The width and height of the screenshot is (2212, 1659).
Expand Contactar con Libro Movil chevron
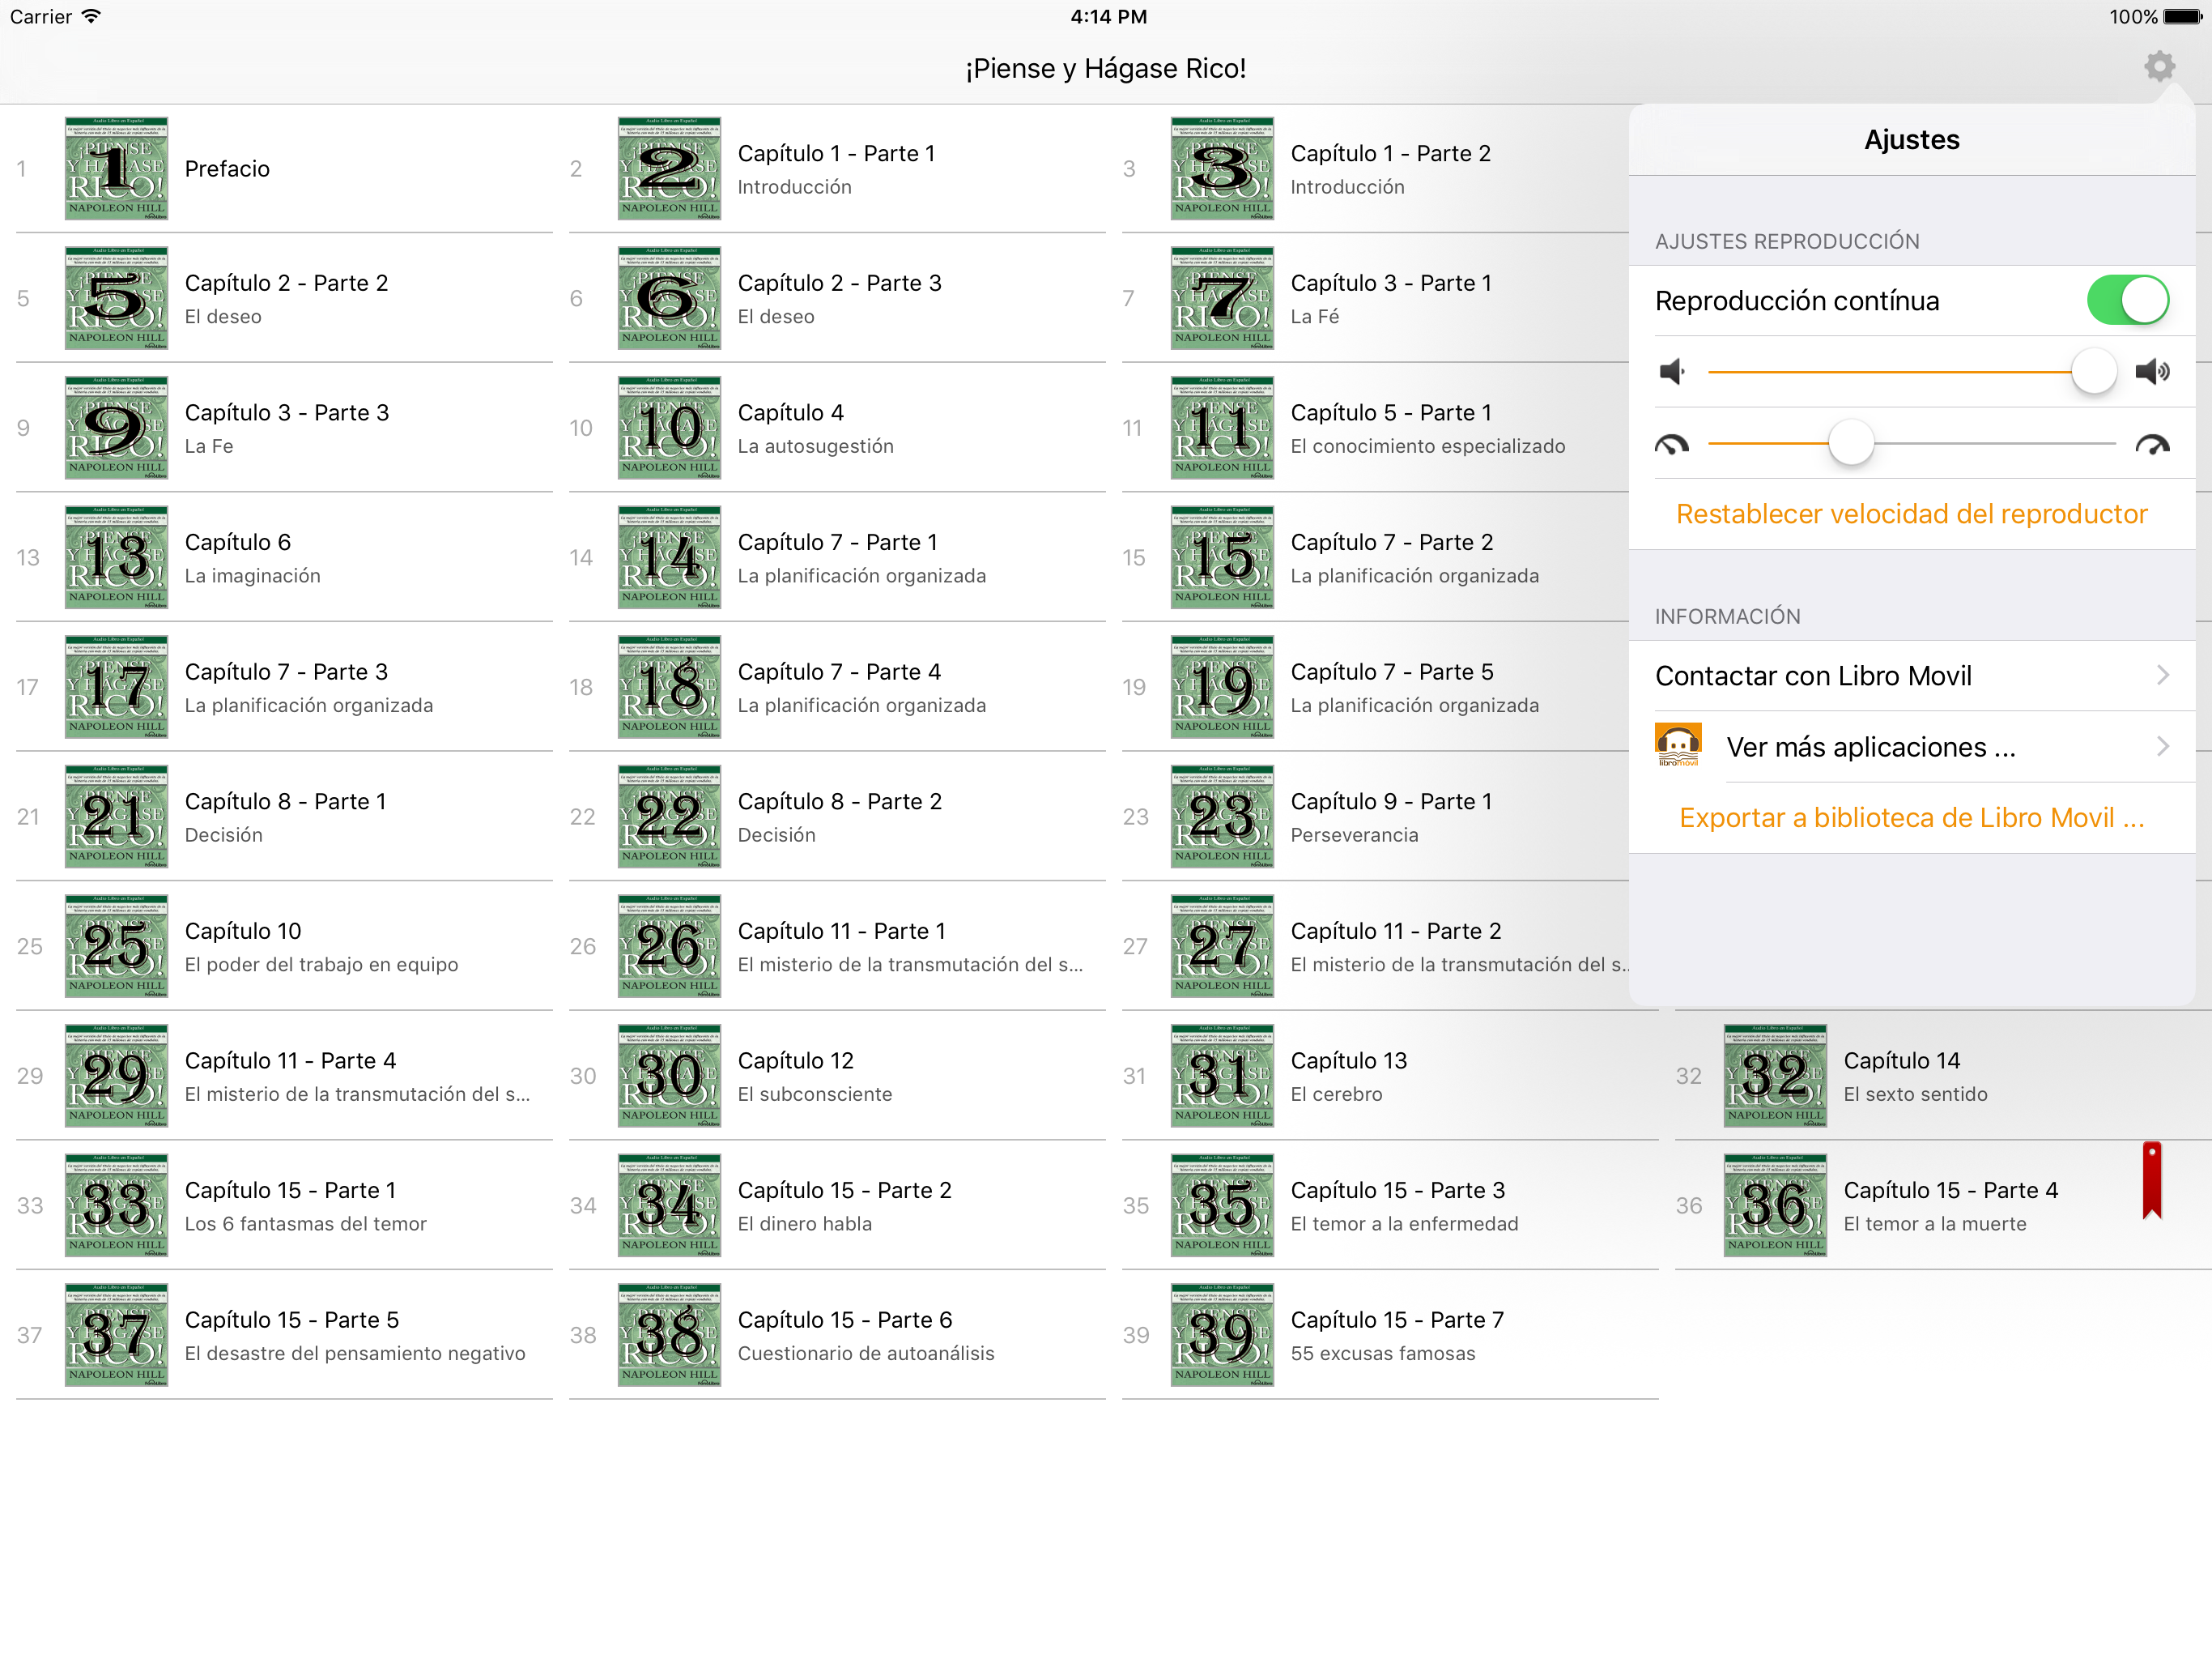point(2163,676)
